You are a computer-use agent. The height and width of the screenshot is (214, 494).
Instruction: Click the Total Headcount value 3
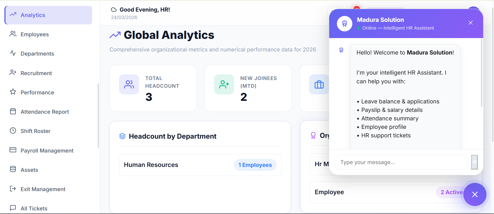point(149,97)
